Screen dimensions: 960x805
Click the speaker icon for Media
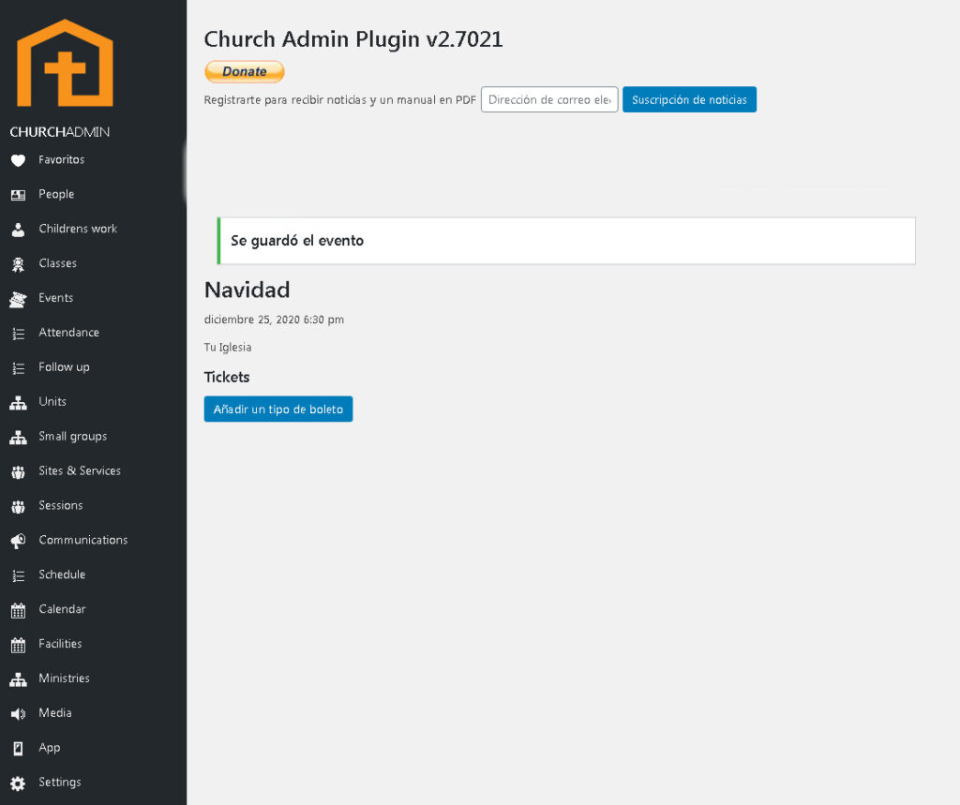click(18, 714)
